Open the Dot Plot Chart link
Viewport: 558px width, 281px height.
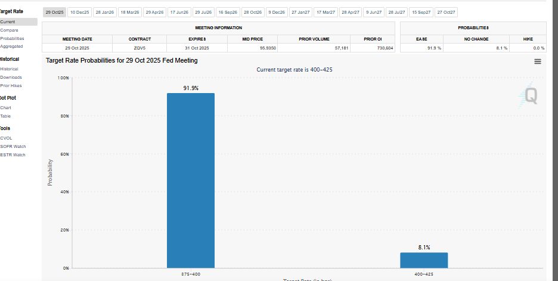tap(6, 107)
